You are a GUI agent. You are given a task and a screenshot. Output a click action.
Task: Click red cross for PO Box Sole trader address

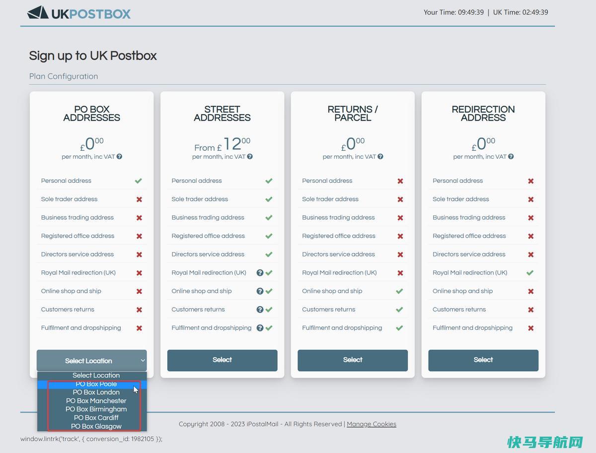coord(139,199)
